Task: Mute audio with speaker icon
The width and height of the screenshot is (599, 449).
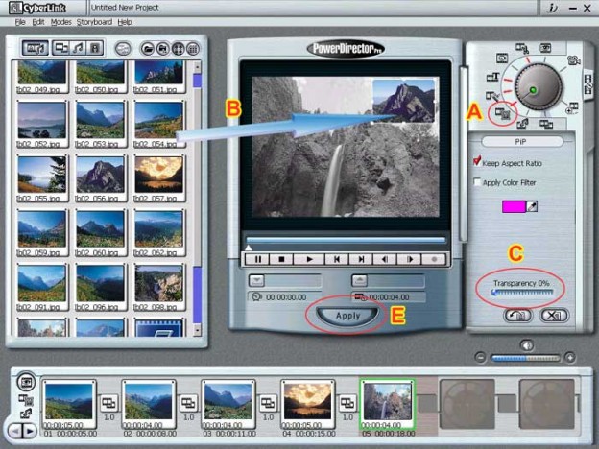Action: click(527, 345)
